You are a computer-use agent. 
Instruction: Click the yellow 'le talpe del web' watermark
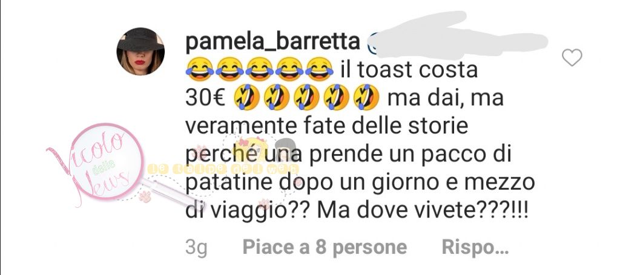(223, 169)
